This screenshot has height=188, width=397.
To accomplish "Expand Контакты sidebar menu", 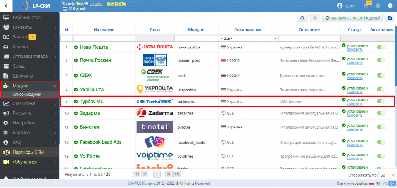I will point(29,27).
